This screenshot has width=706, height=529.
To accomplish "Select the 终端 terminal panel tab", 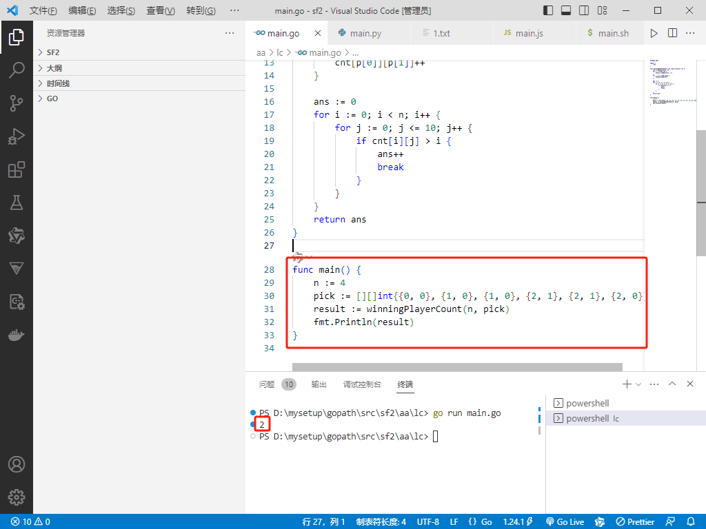I will (x=405, y=384).
